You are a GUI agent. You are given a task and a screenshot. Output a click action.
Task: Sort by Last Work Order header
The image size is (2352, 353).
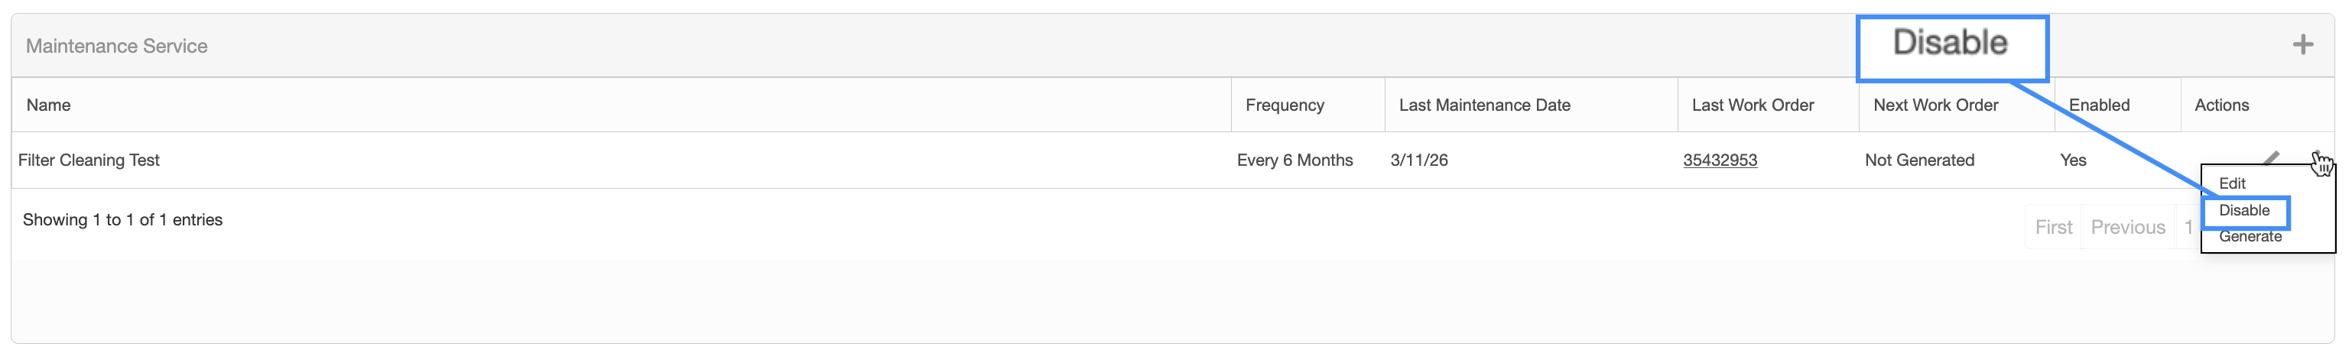(x=1752, y=105)
